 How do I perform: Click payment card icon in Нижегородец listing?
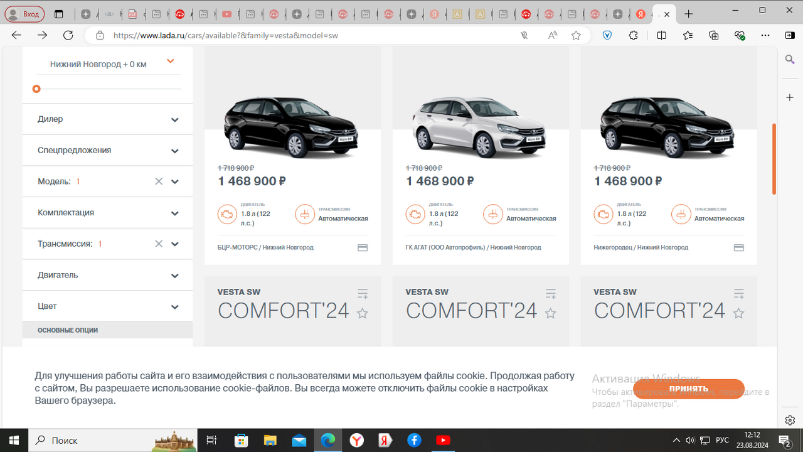(739, 248)
